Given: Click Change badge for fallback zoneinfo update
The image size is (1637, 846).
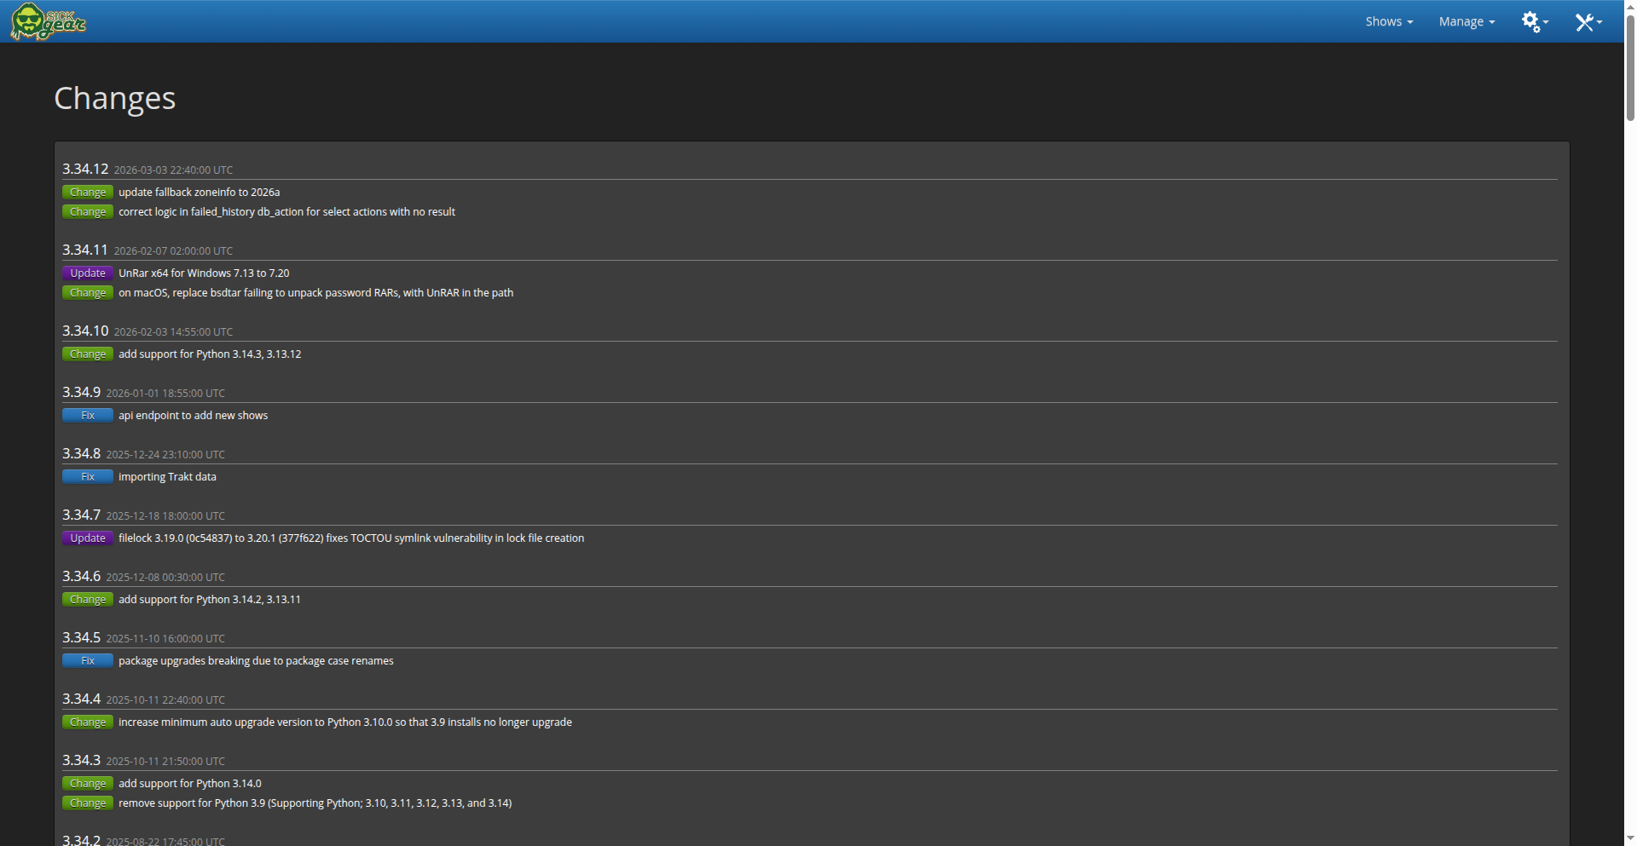Looking at the screenshot, I should tap(88, 193).
